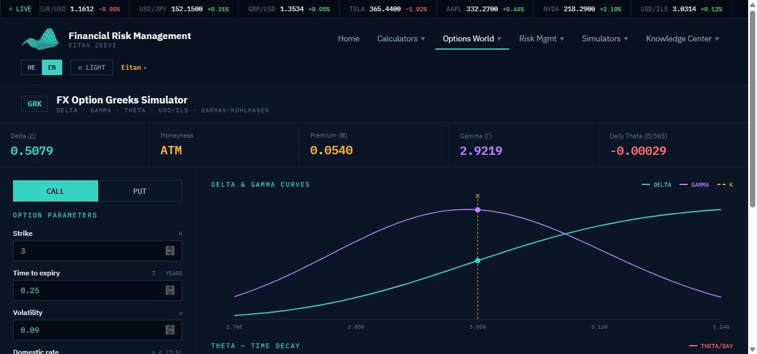Open the Eitan user dropdown

[134, 67]
